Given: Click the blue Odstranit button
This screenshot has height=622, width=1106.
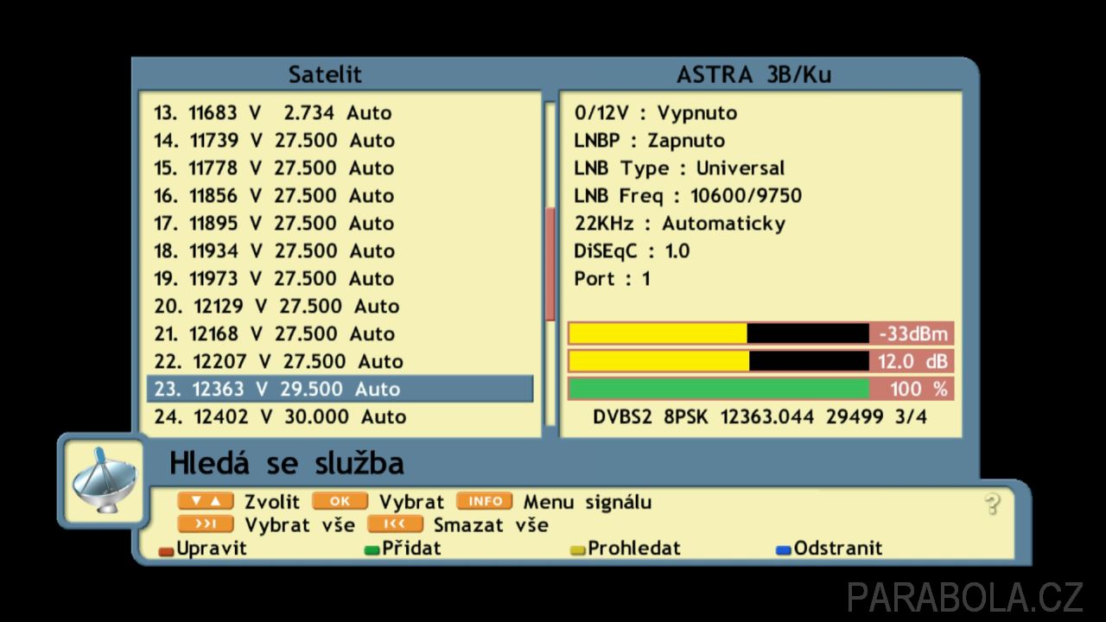Looking at the screenshot, I should [829, 549].
